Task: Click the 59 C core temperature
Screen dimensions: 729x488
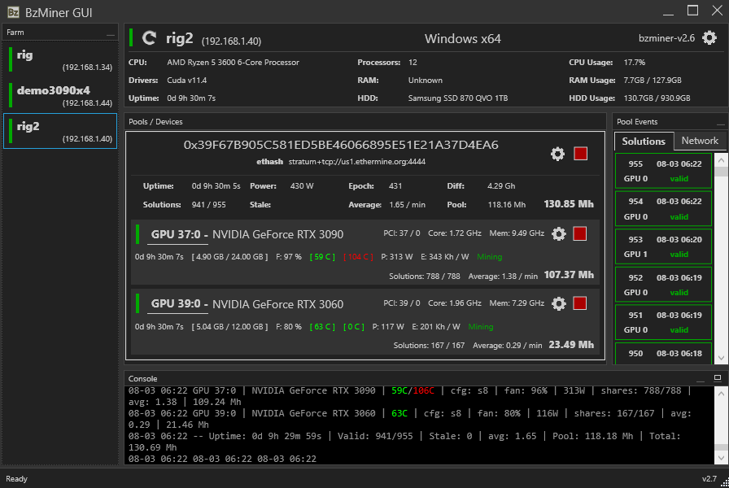Action: (322, 257)
